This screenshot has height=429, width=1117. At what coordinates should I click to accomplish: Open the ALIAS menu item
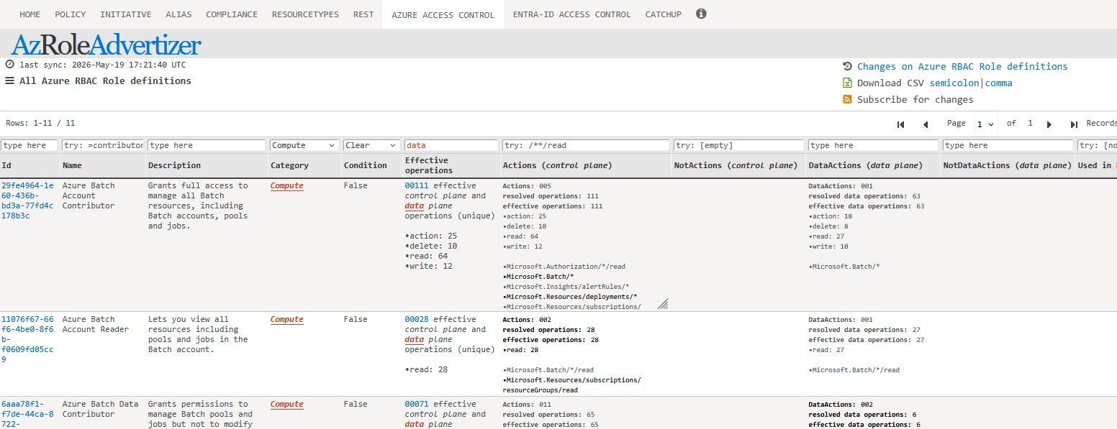(x=178, y=14)
